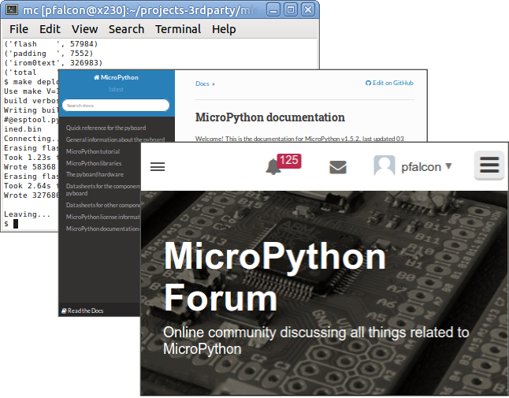Open the Search menu in terminal
The height and width of the screenshot is (398, 509).
126,29
